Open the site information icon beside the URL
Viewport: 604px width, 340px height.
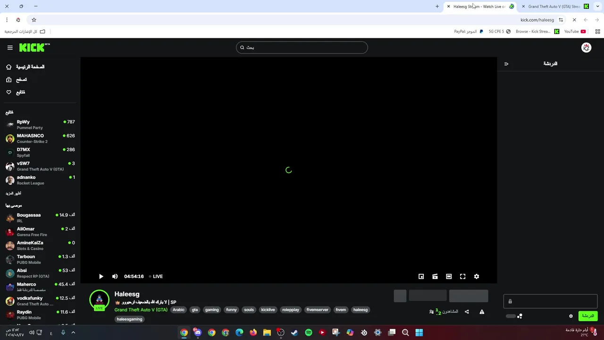561,20
